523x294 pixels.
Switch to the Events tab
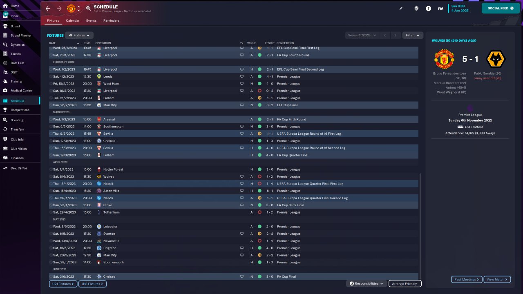click(x=92, y=20)
